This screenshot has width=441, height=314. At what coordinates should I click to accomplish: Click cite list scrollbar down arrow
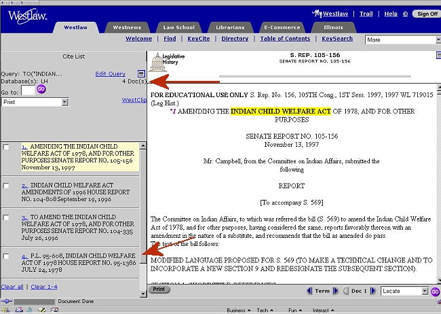pyautogui.click(x=143, y=294)
